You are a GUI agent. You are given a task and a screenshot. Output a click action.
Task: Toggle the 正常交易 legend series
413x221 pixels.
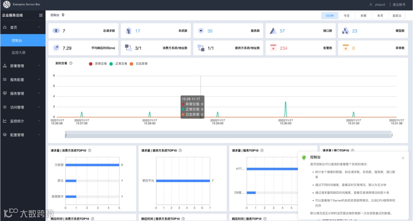click(x=118, y=64)
